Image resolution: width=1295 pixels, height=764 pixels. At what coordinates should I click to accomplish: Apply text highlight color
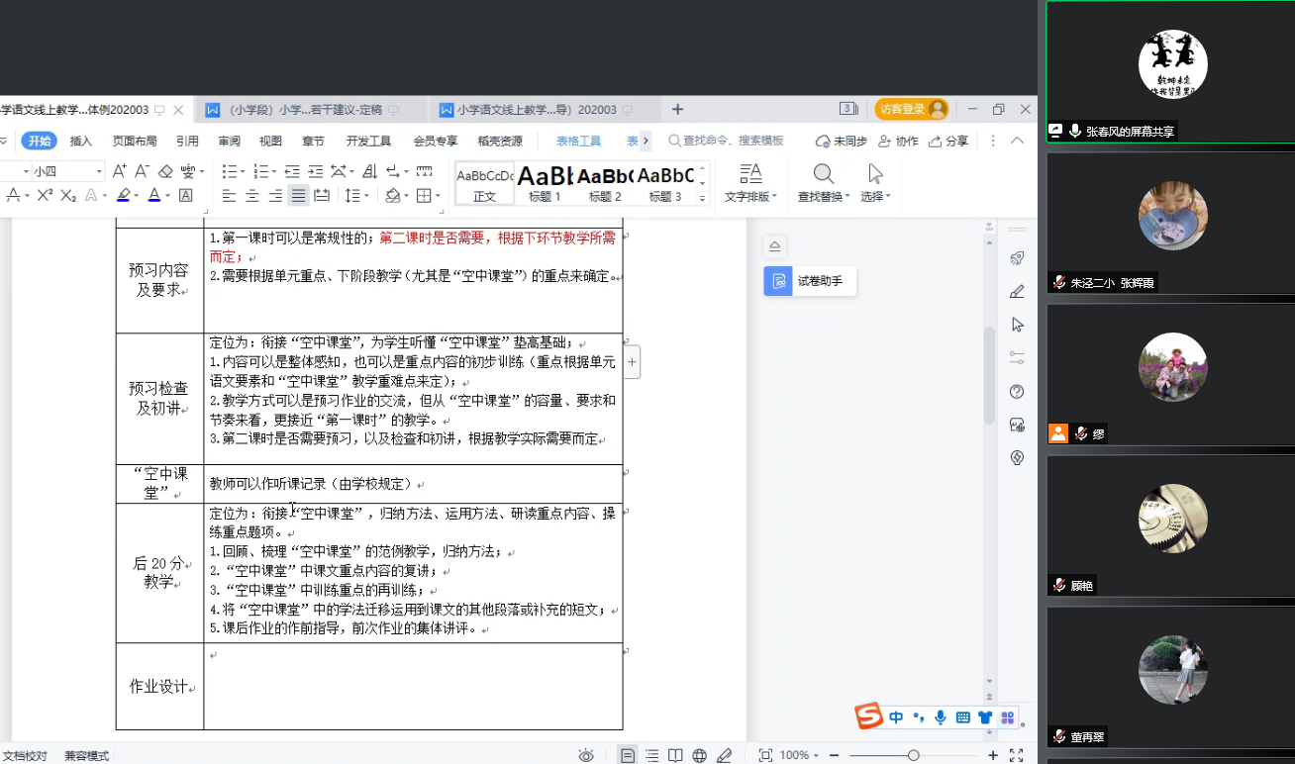click(123, 196)
